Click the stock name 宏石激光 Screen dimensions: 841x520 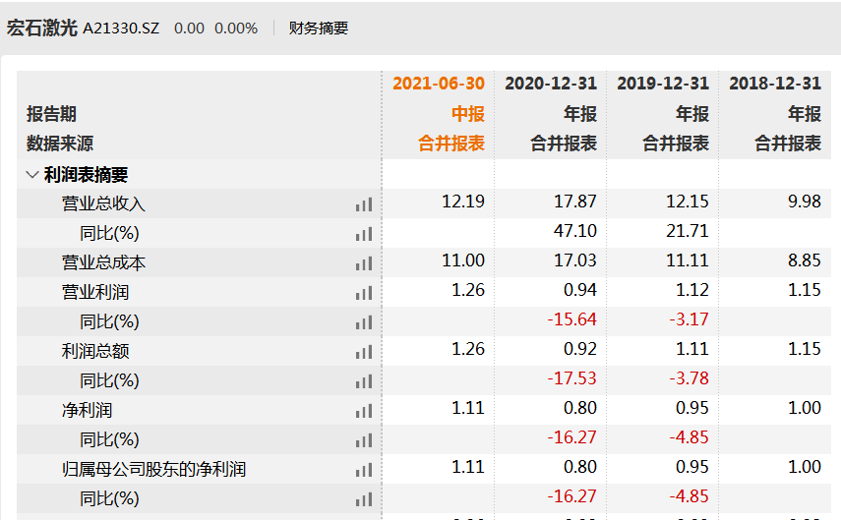pyautogui.click(x=42, y=28)
